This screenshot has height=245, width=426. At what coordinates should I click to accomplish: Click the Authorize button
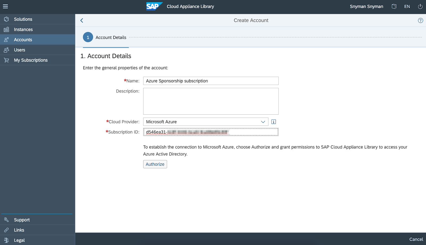[x=155, y=164]
